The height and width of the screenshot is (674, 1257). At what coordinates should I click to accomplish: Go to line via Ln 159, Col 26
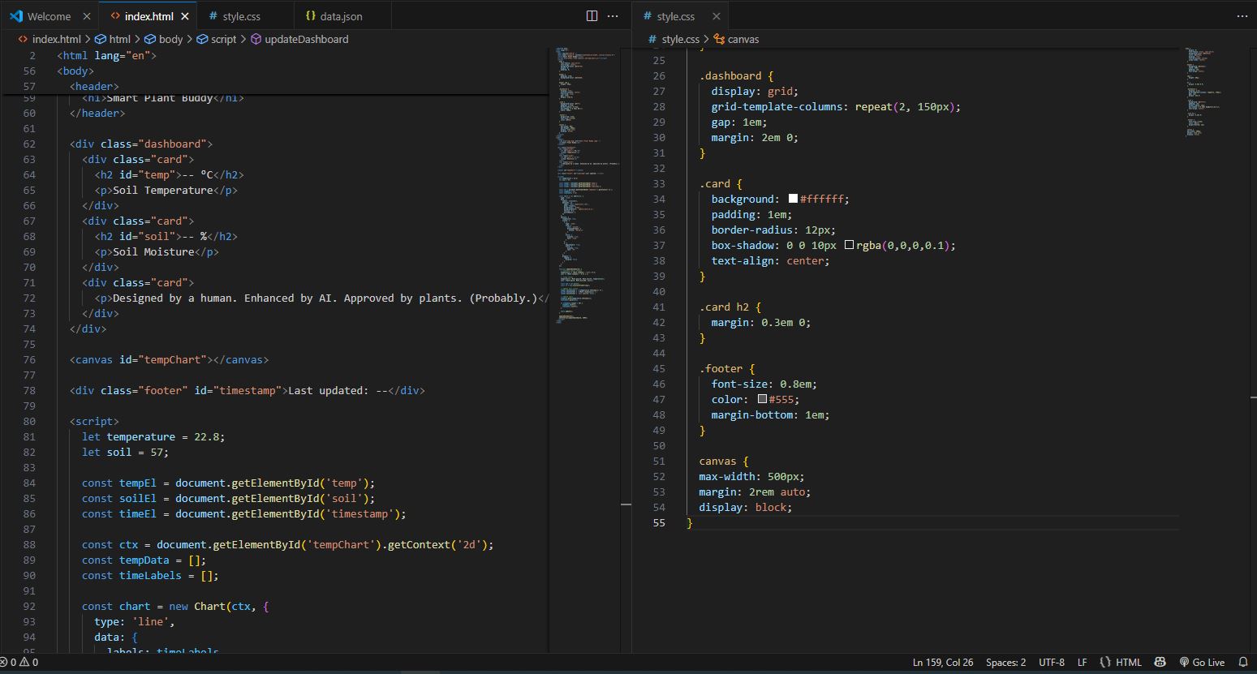click(943, 663)
